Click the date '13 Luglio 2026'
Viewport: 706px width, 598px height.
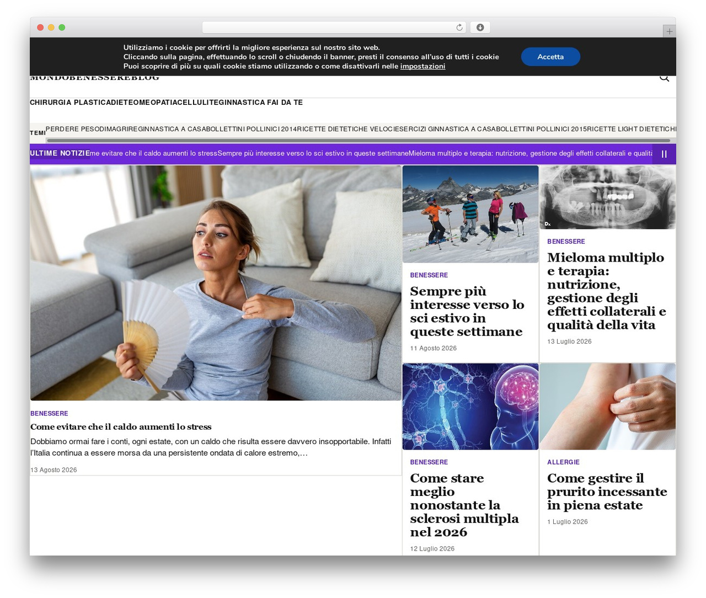569,341
